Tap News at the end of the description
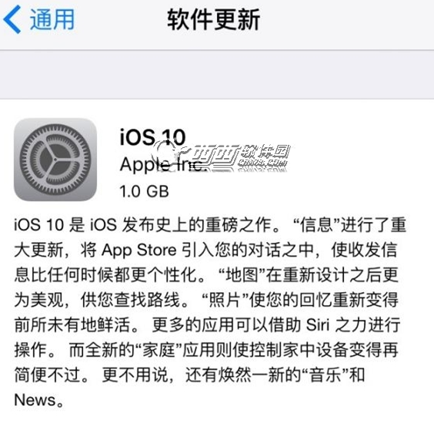 tap(35, 400)
